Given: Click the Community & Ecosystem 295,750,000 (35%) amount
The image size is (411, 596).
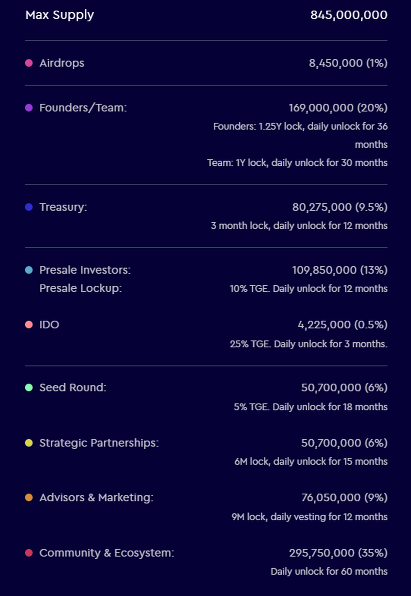Looking at the screenshot, I should coord(338,553).
